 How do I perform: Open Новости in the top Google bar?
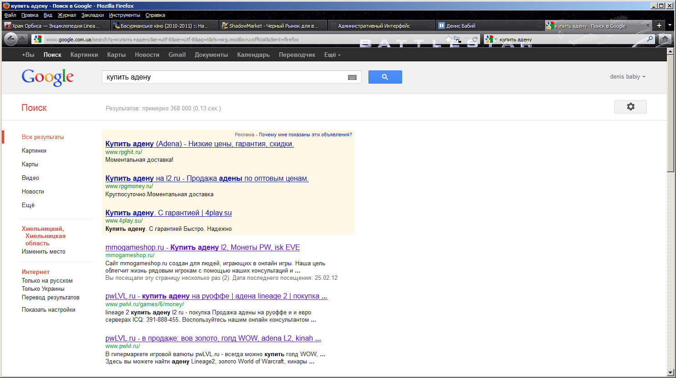coord(147,55)
